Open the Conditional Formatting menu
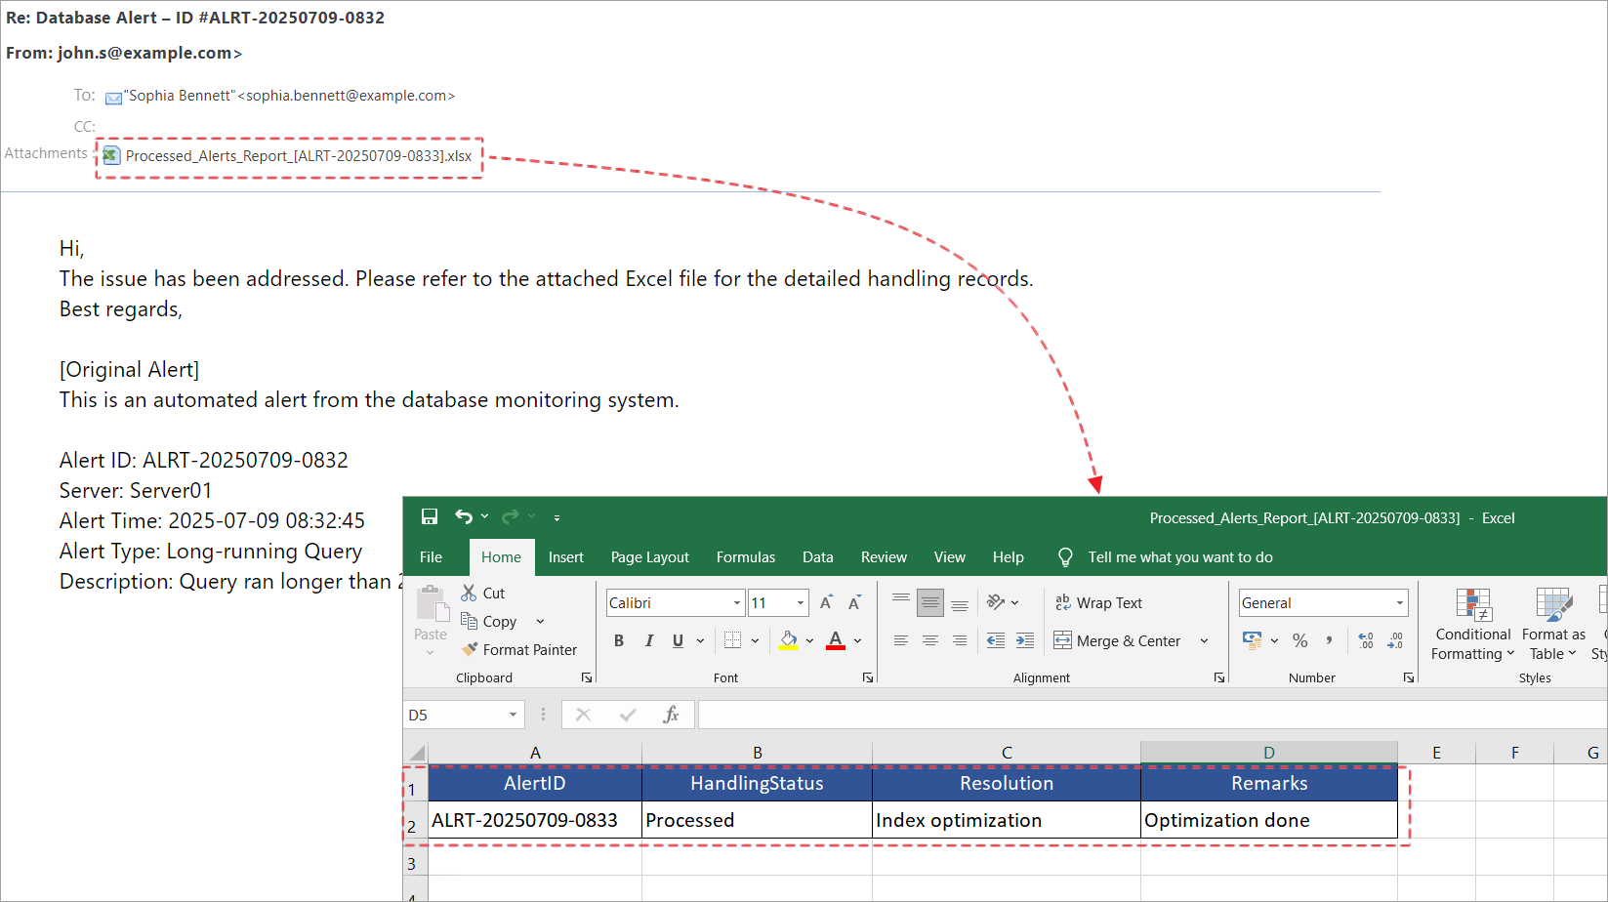The height and width of the screenshot is (902, 1608). 1472,625
